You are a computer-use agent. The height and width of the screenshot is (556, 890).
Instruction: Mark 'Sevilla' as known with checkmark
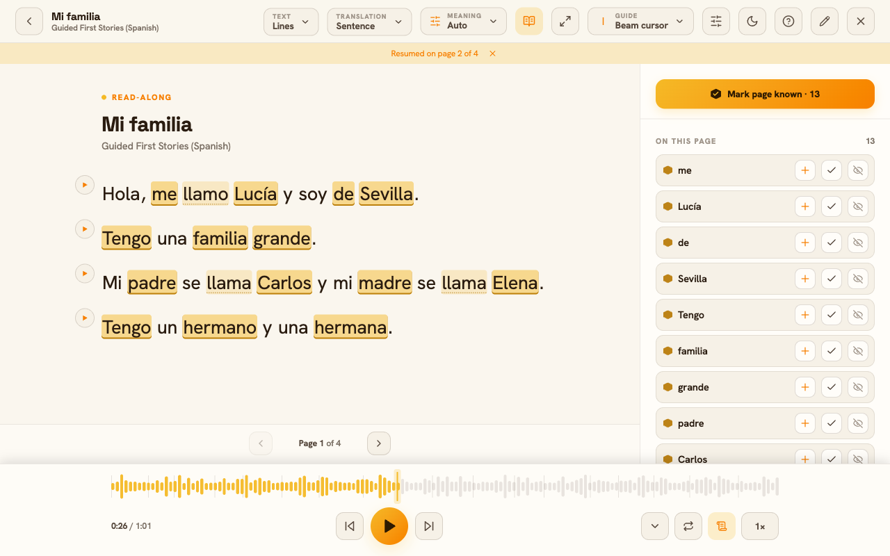[x=832, y=279]
